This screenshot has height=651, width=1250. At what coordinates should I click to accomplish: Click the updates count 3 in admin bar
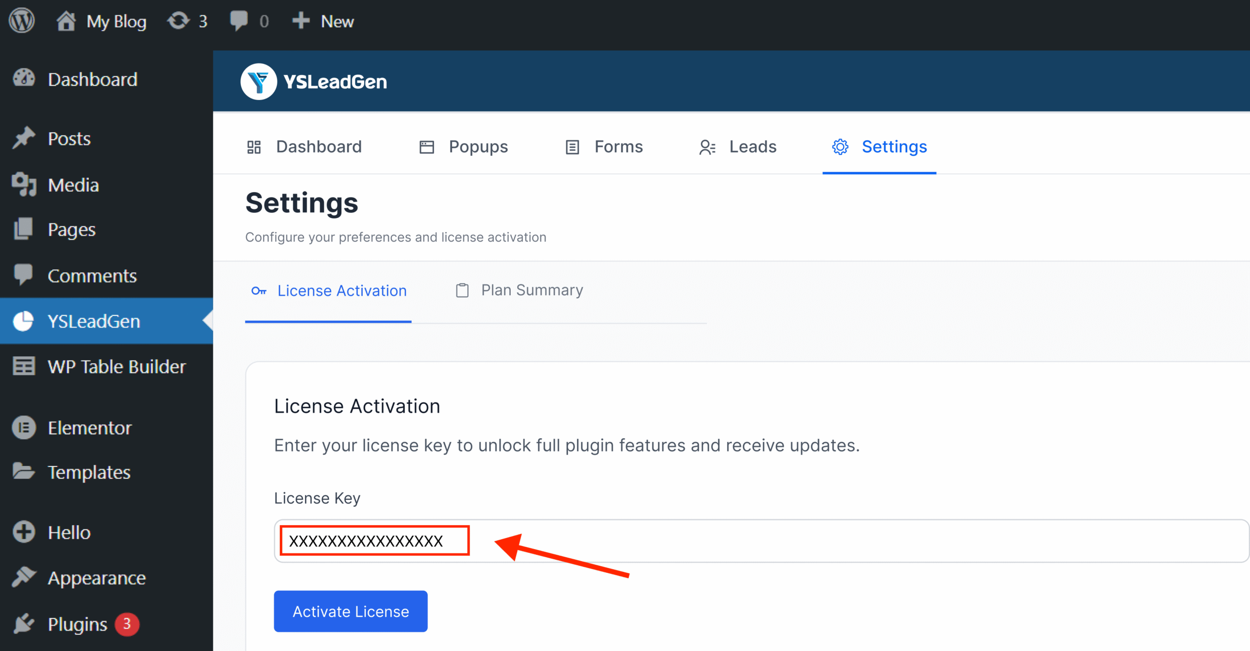(x=203, y=21)
